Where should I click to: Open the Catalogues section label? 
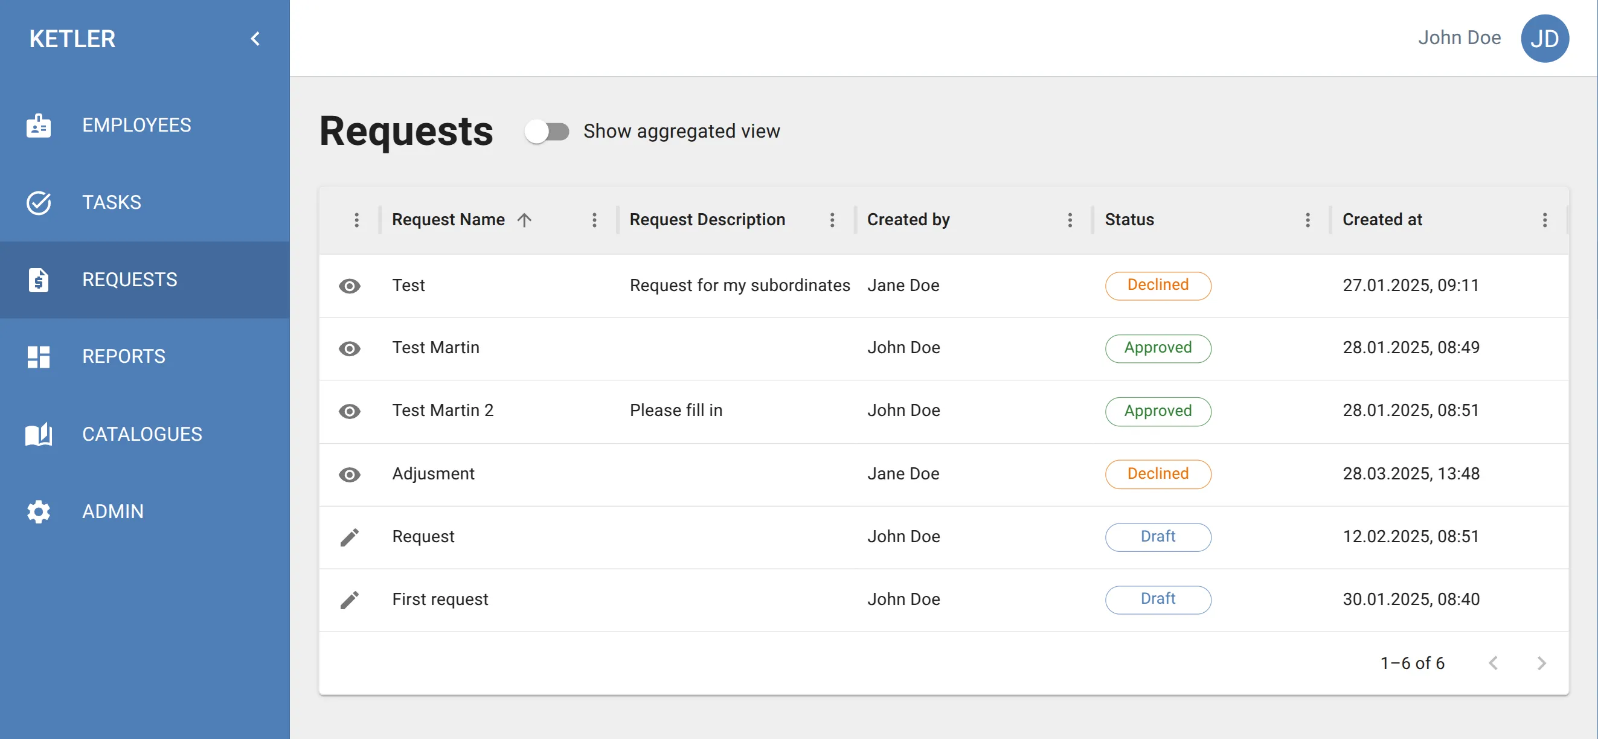click(x=142, y=434)
